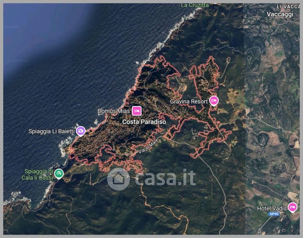Click the Hotel Vadis lodging pin icon
Viewport: 303px width, 238px height.
[x=293, y=207]
